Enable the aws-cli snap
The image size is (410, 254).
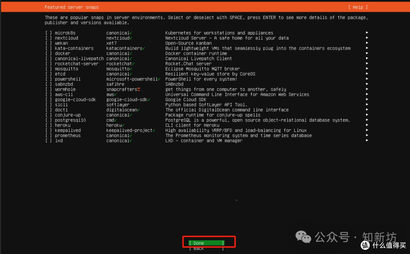click(48, 94)
